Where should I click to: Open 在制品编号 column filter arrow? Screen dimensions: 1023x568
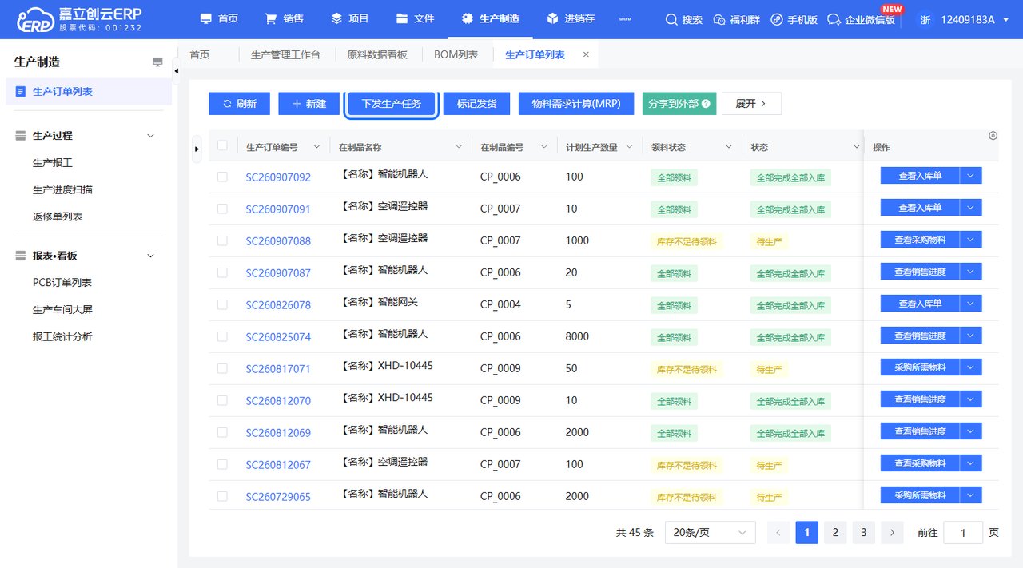point(544,147)
